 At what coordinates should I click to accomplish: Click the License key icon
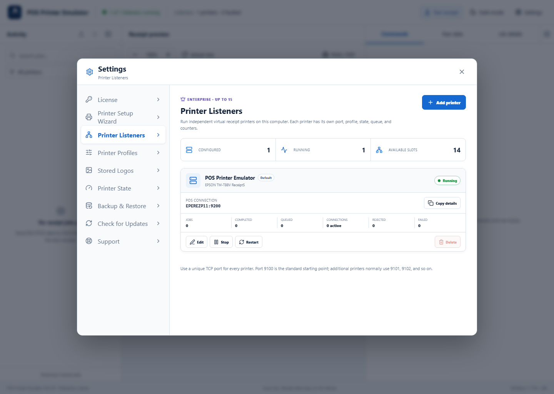tap(89, 99)
